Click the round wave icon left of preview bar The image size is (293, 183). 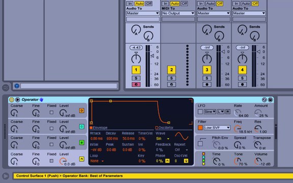[x=6, y=87]
